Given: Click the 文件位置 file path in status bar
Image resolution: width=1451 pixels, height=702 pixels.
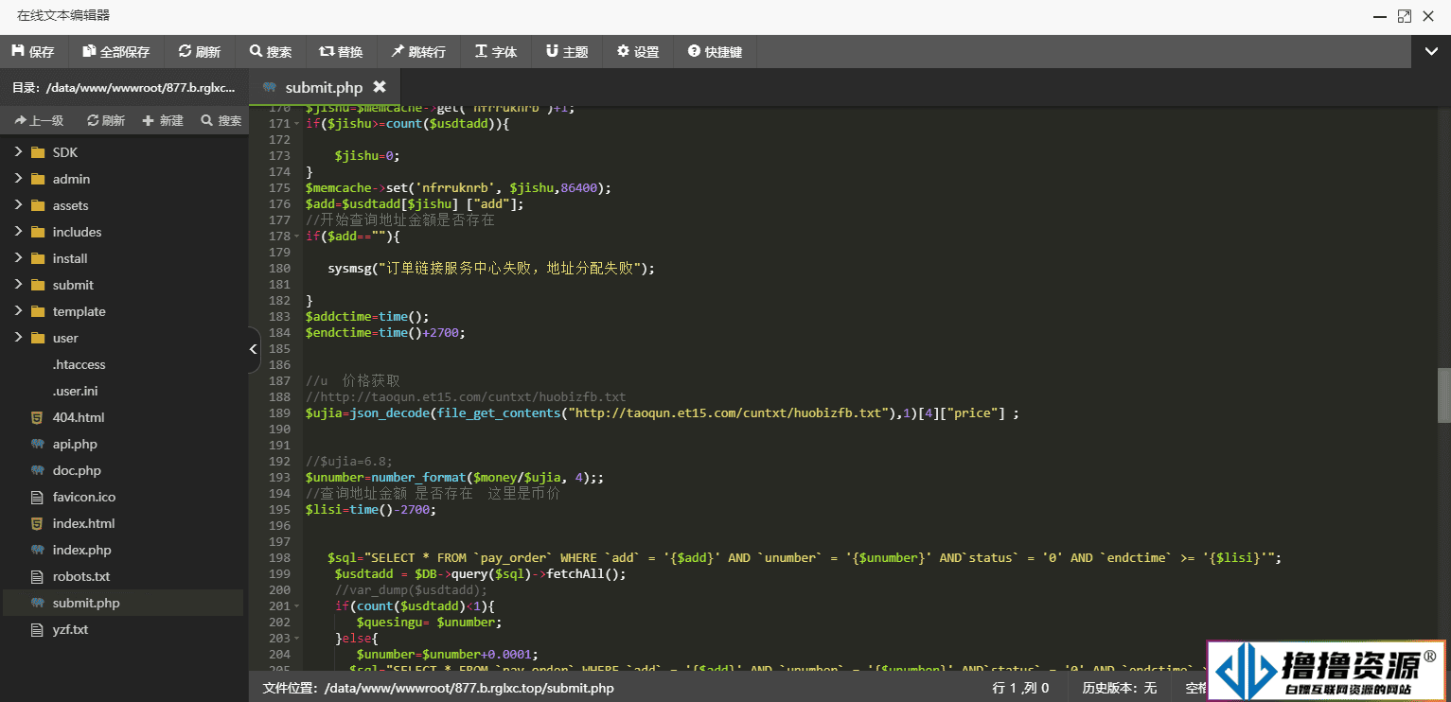Looking at the screenshot, I should (438, 688).
